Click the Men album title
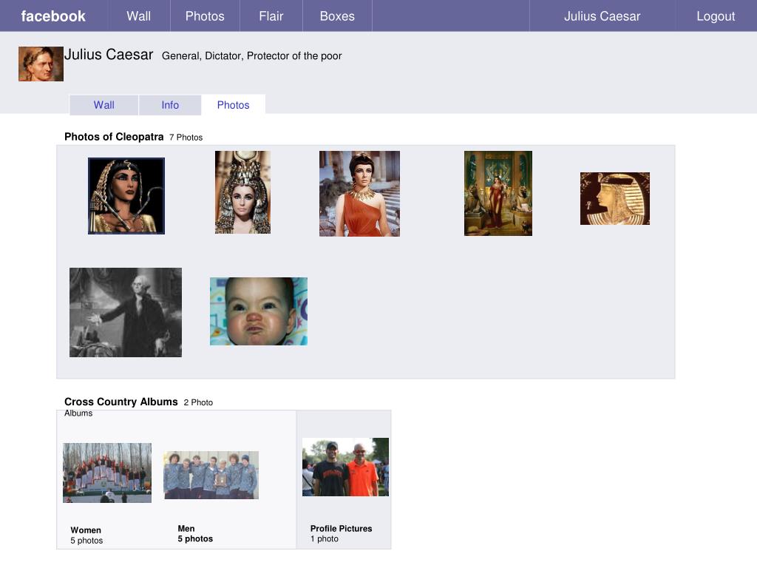757x568 pixels. (186, 528)
